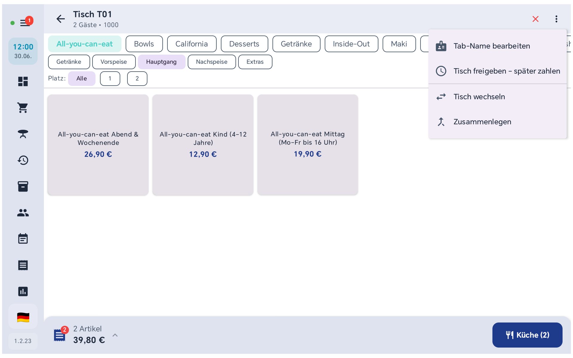Switch to the top-row Getränke category

click(x=296, y=44)
